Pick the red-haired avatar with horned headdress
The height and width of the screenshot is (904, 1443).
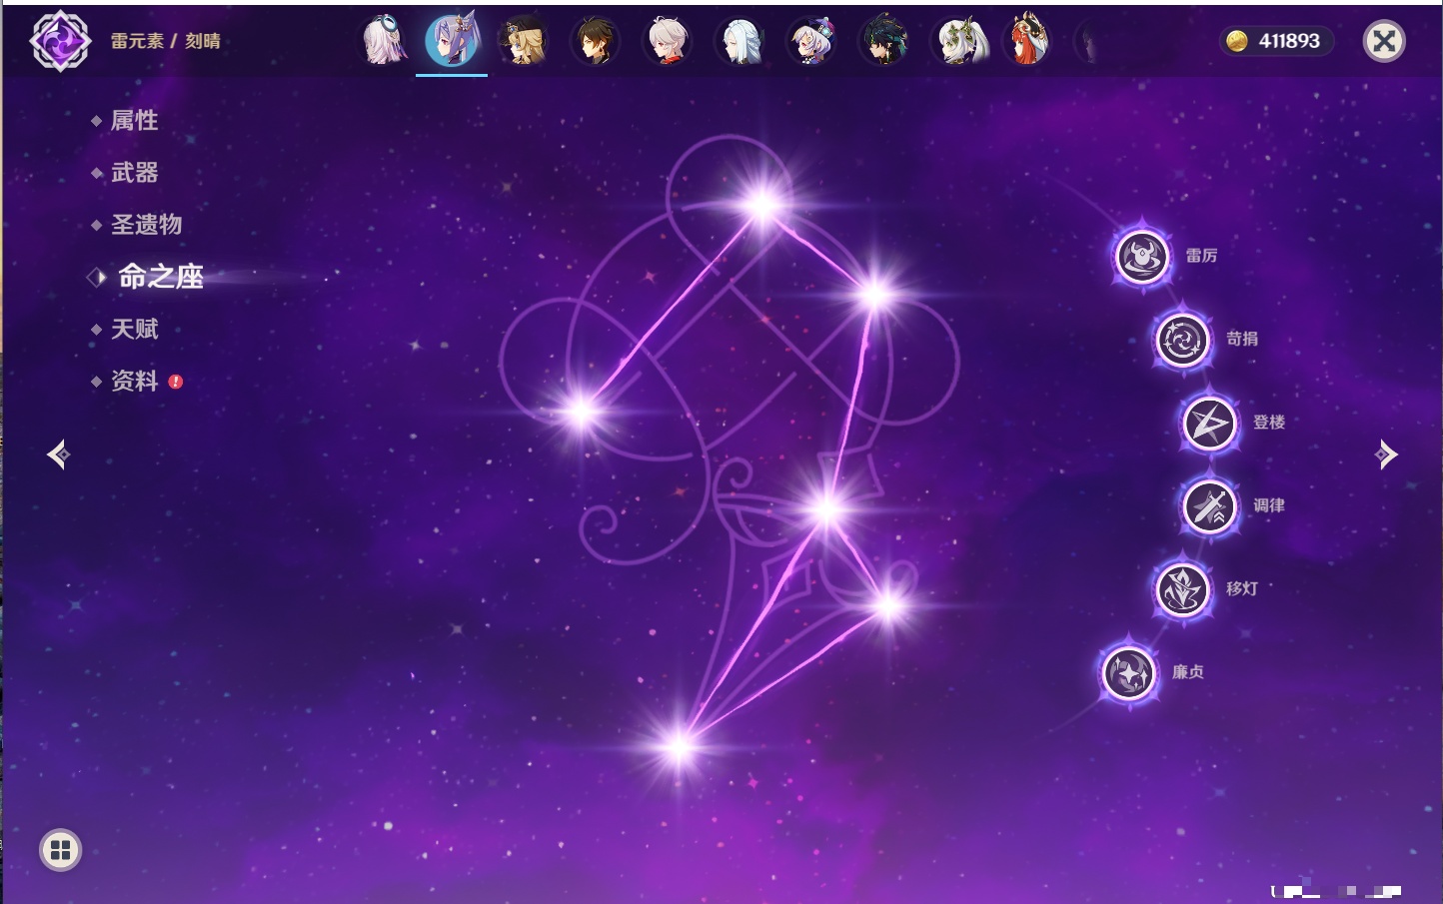click(1027, 40)
